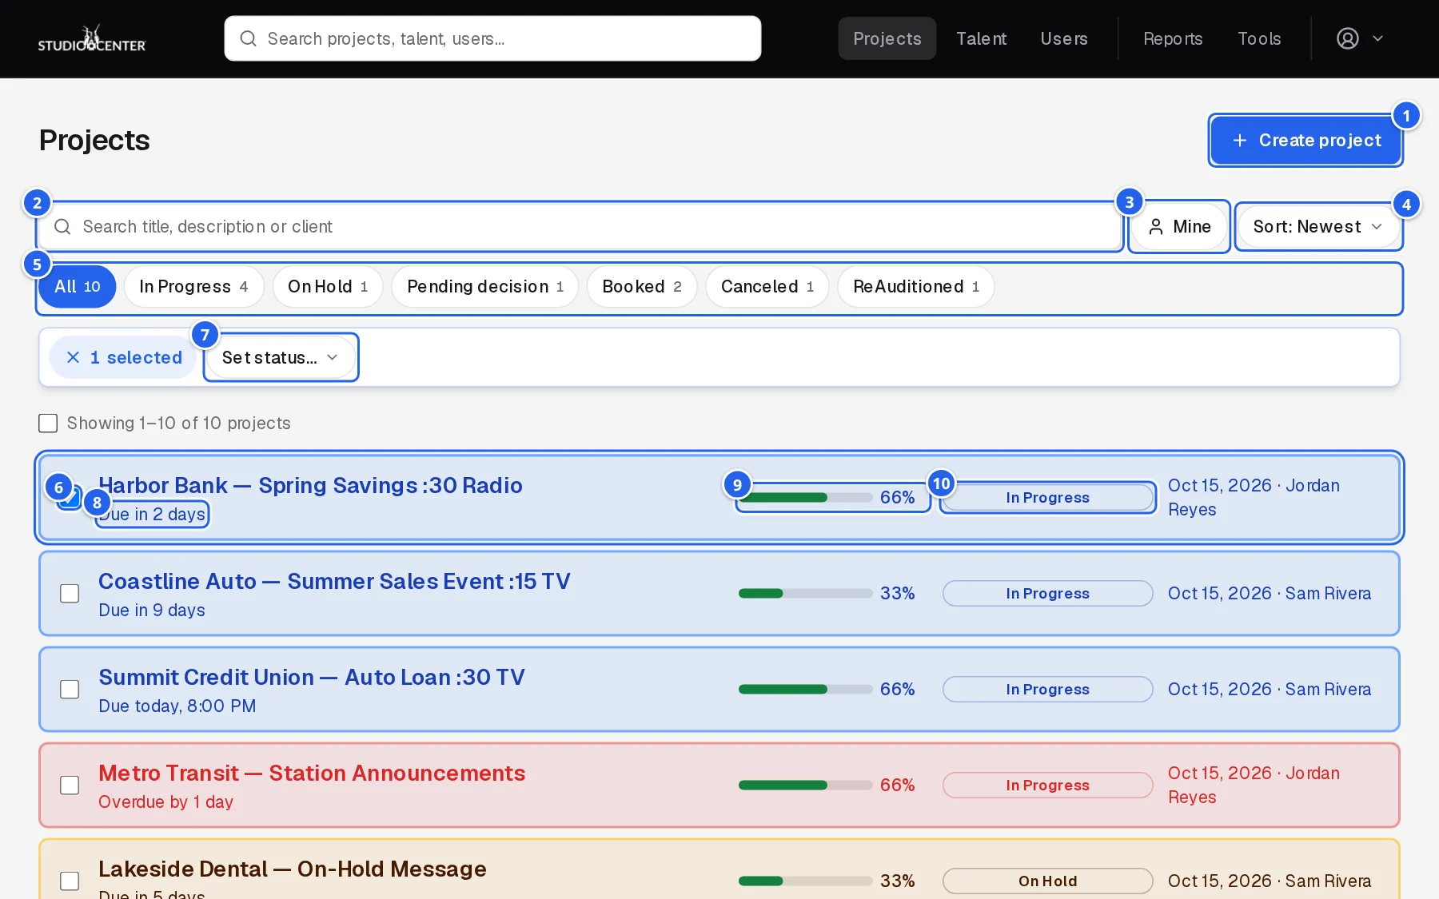Image resolution: width=1439 pixels, height=899 pixels.
Task: Click Metro Transit In Progress status badge
Action: point(1047,785)
